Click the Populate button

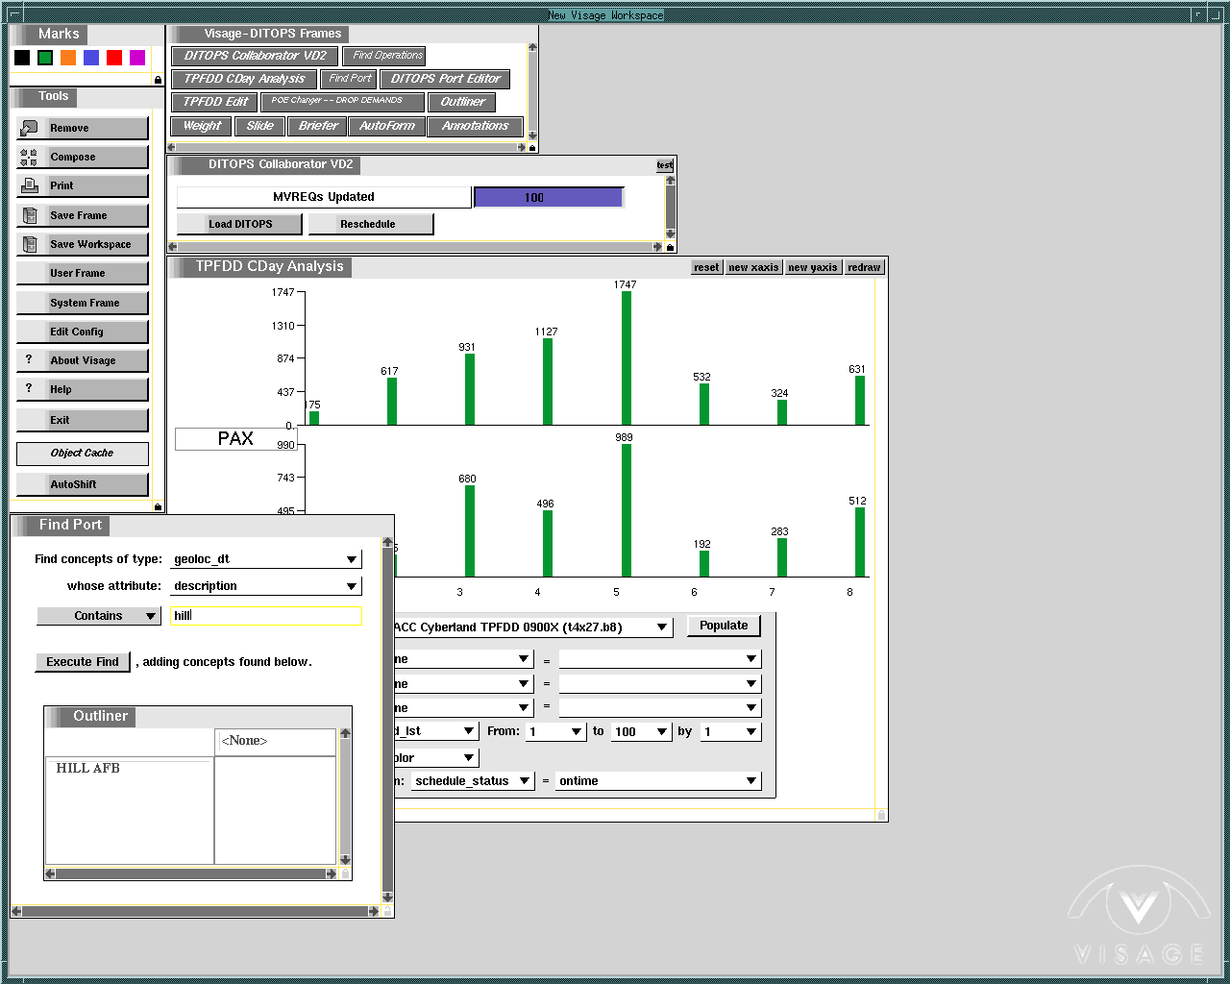coord(724,626)
